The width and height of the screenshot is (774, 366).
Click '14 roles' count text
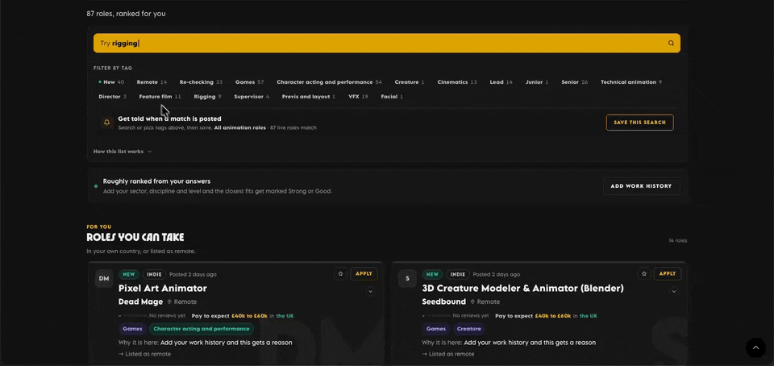tap(678, 241)
